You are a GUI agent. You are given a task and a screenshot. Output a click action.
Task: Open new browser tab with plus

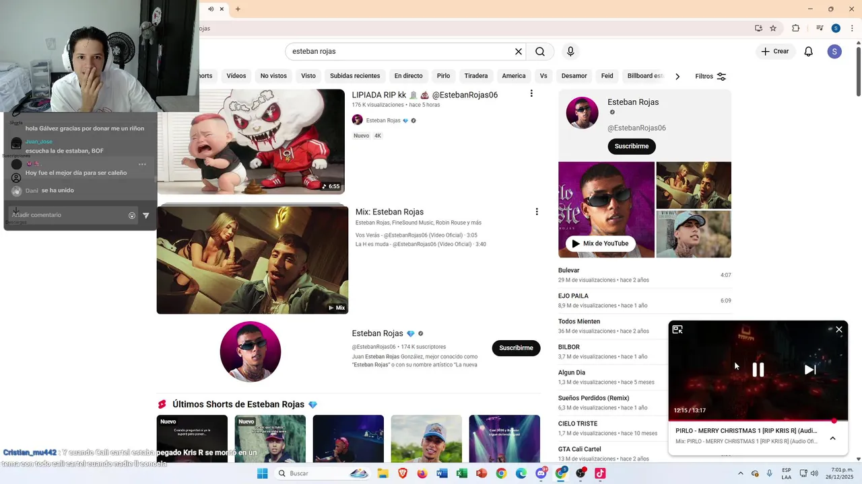(238, 9)
